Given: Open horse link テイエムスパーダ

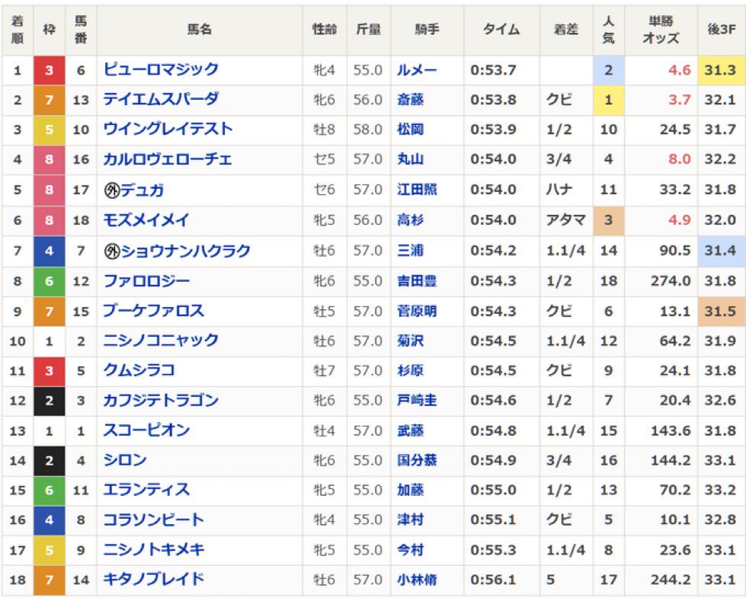Looking at the screenshot, I should tap(161, 100).
